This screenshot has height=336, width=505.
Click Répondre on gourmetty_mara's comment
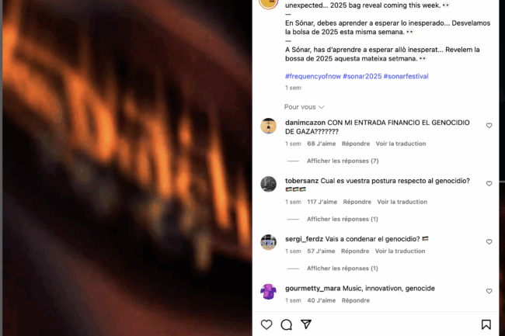pyautogui.click(x=356, y=300)
